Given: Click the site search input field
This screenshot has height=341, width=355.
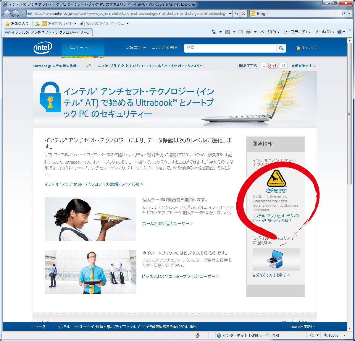Looking at the screenshot, I should [x=230, y=48].
